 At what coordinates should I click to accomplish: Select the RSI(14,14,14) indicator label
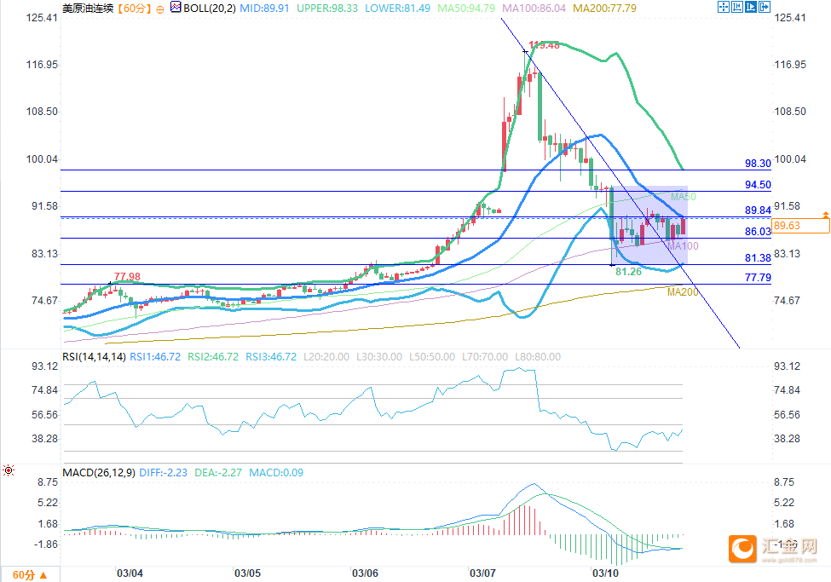pos(95,357)
